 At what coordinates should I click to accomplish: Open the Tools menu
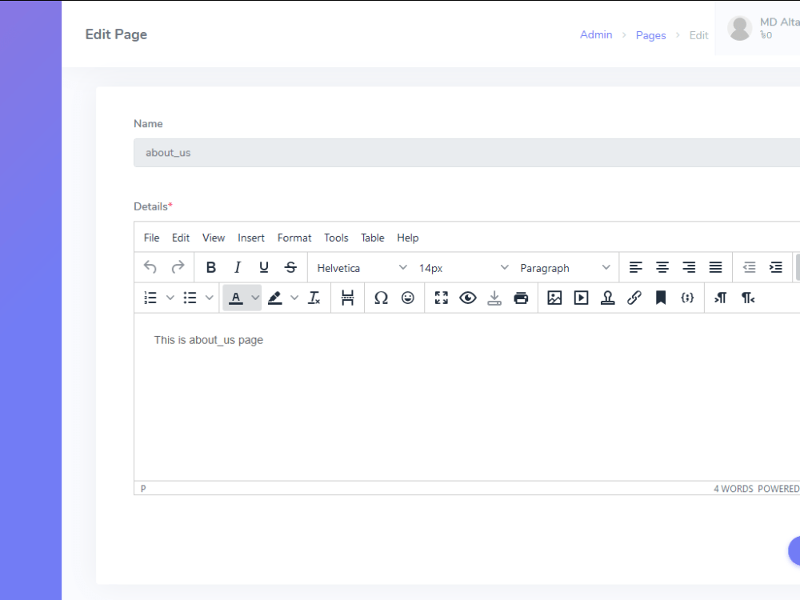pyautogui.click(x=336, y=238)
